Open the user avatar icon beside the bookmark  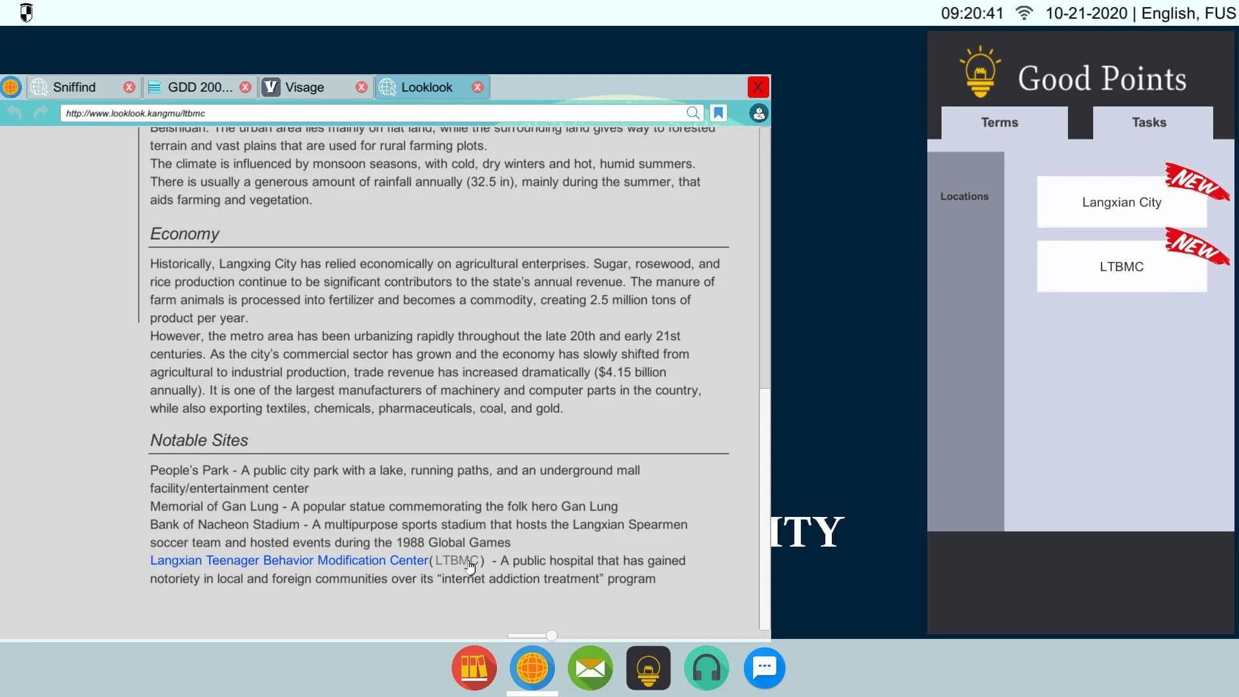tap(758, 113)
